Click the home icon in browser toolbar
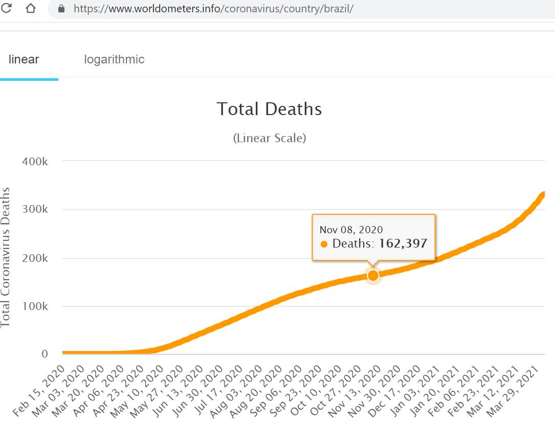Image resolution: width=555 pixels, height=424 pixels. coord(31,8)
